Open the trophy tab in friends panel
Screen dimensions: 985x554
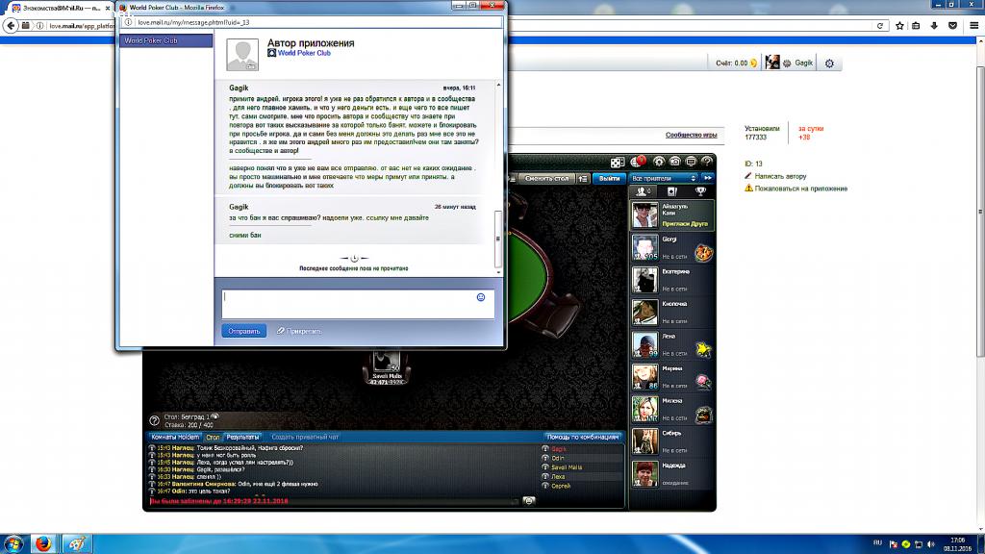699,192
